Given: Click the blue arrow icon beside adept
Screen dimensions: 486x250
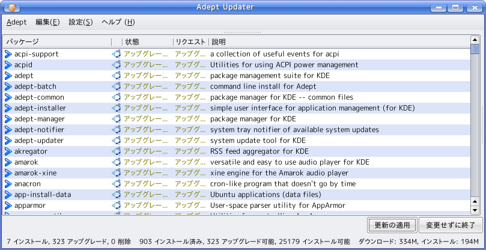Looking at the screenshot, I should pos(8,76).
